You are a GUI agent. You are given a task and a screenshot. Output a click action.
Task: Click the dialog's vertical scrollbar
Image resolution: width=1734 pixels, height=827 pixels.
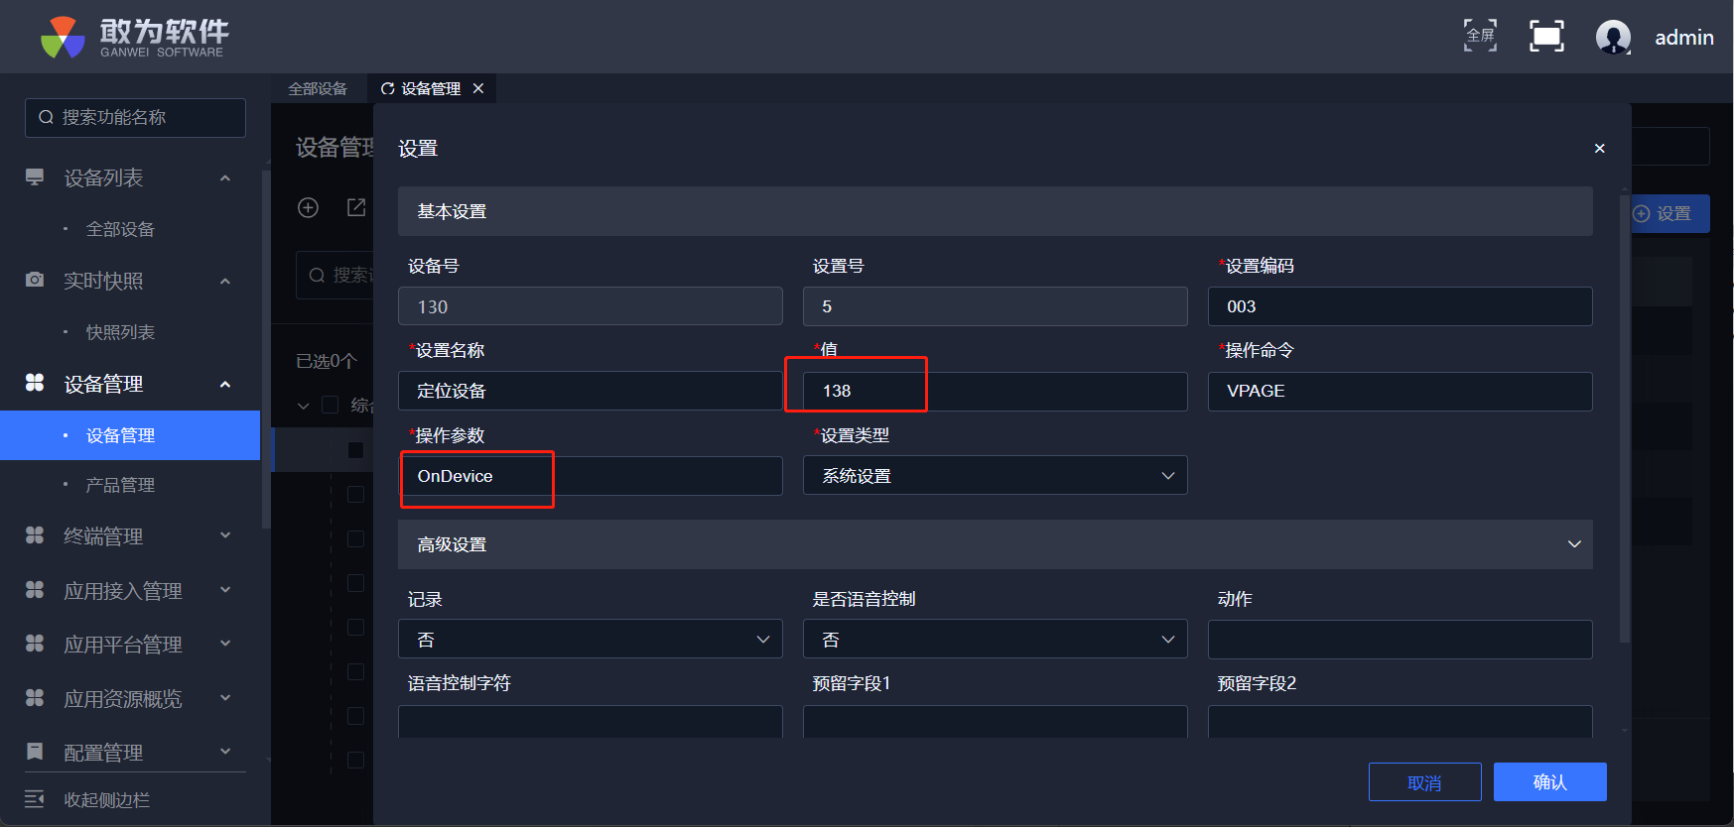[x=1625, y=416]
